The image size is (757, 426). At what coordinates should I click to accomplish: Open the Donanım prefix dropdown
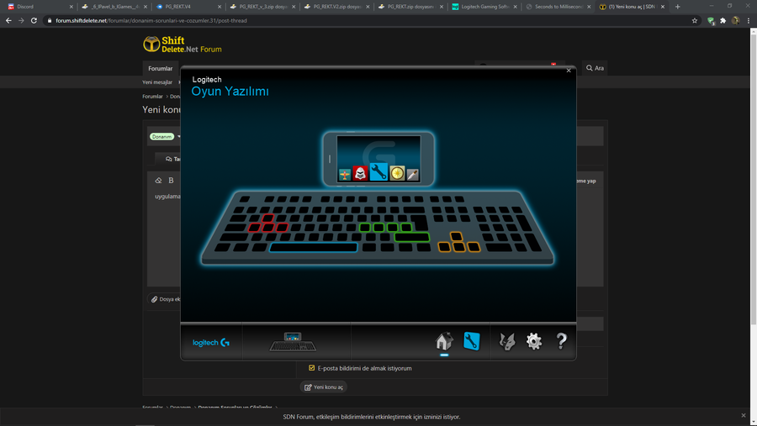click(x=165, y=136)
